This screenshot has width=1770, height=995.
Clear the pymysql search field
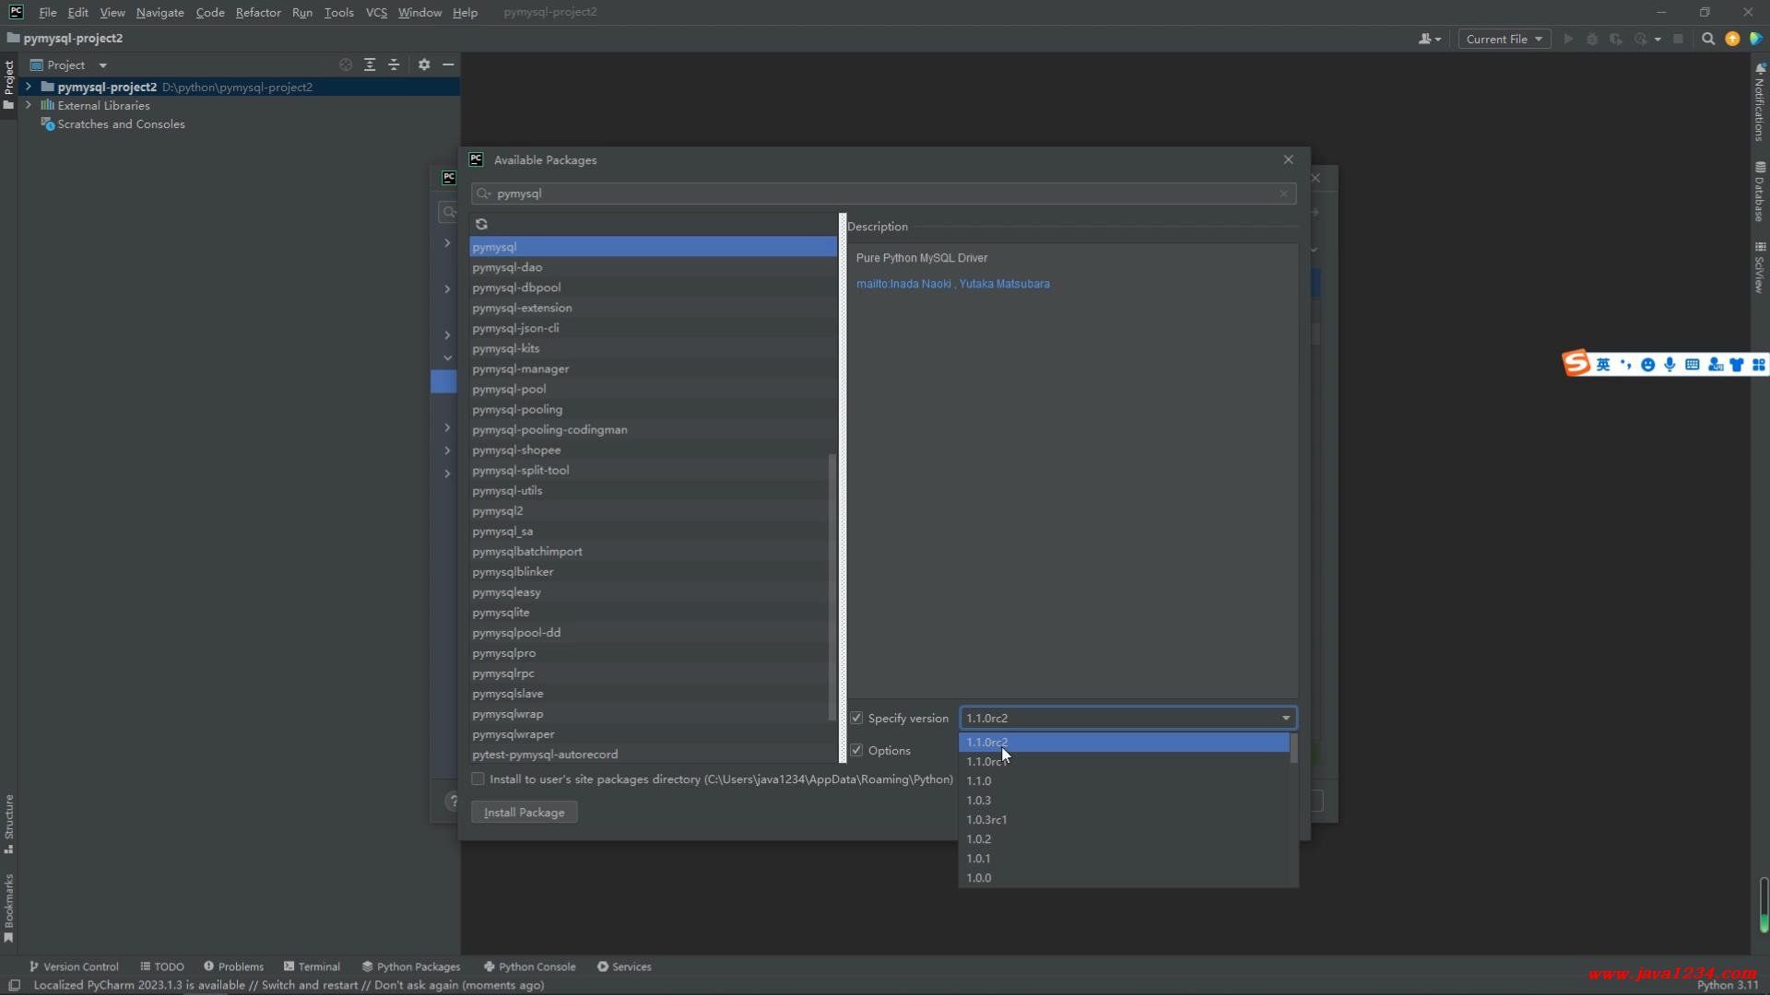pos(1283,193)
